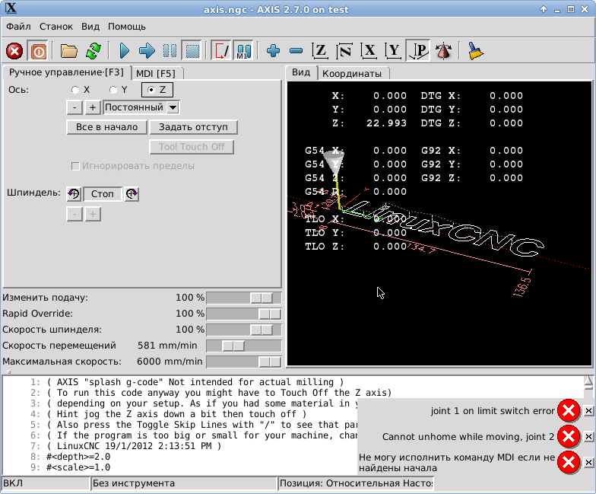The width and height of the screenshot is (596, 494).
Task: Zoom out with the minus icon
Action: point(296,50)
